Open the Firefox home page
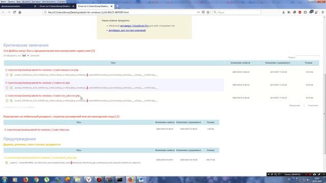The width and height of the screenshot is (326, 183). [x=20, y=12]
